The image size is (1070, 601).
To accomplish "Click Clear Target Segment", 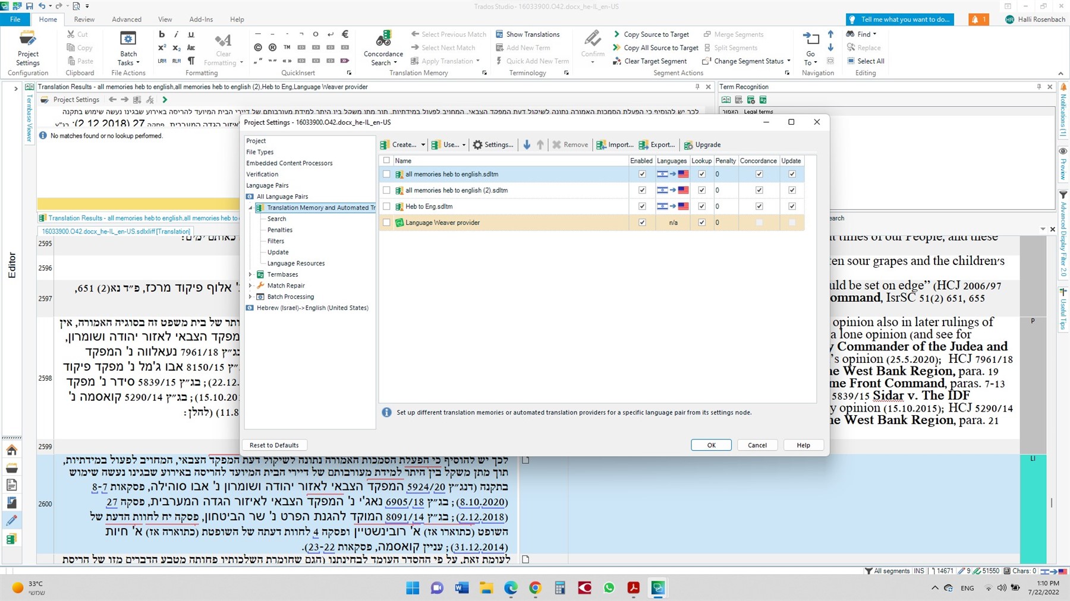I will [650, 61].
